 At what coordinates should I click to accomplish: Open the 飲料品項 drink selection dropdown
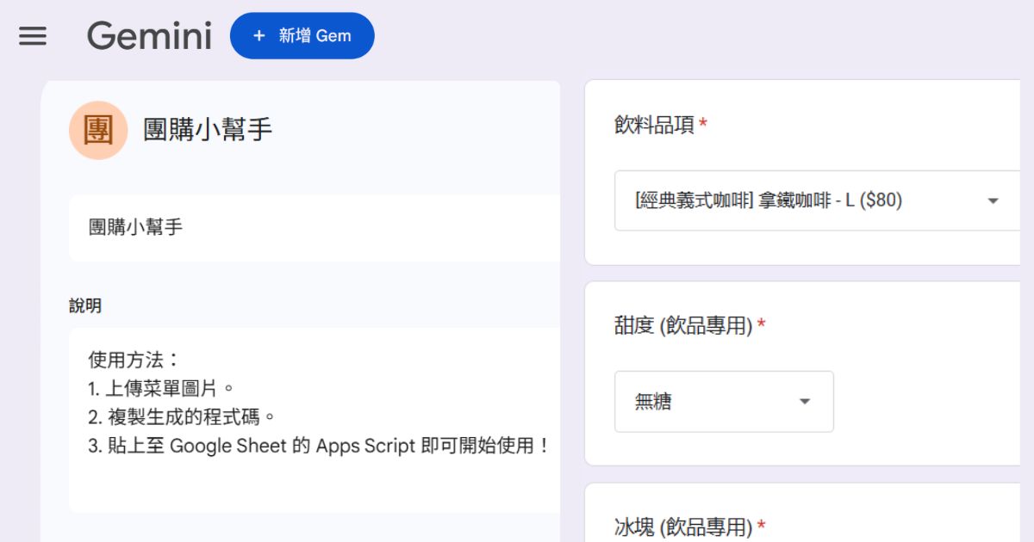817,200
